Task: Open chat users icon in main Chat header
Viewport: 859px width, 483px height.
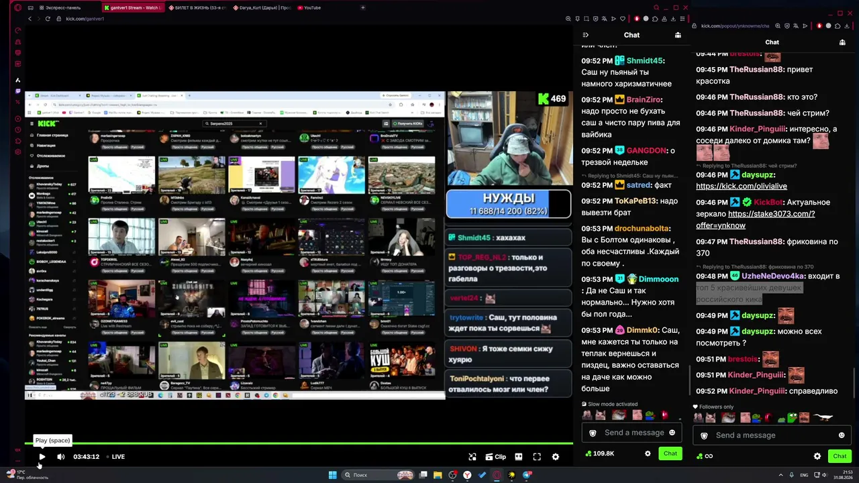Action: tap(678, 35)
